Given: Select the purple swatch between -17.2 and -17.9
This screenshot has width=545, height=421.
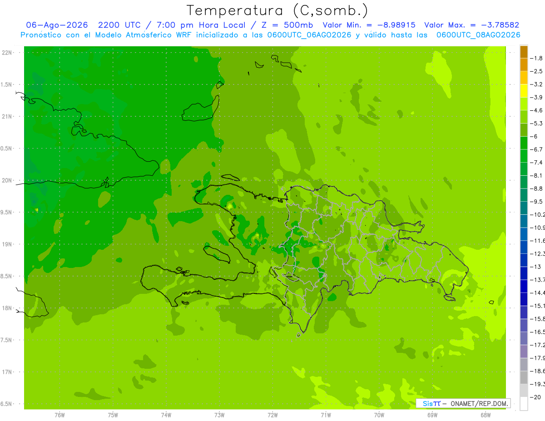Looking at the screenshot, I should click(x=524, y=352).
